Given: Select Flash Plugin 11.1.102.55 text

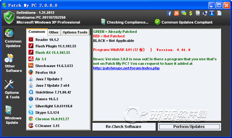Looking at the screenshot, I should tap(56, 46).
